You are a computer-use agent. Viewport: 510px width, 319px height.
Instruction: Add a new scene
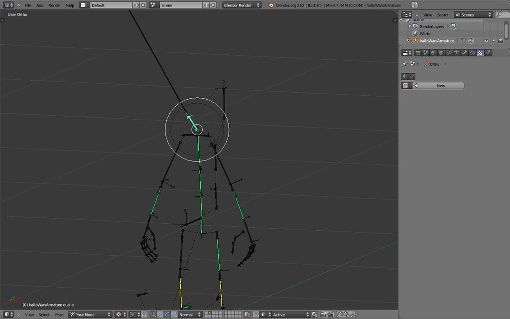coord(206,5)
